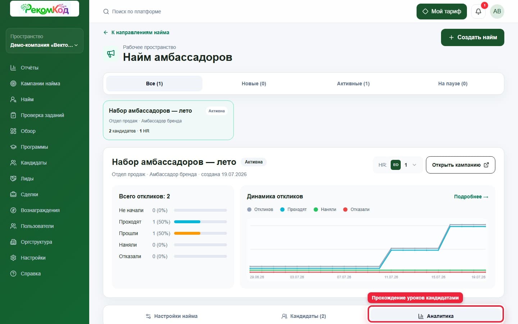Click the EO HR avatar badge
Viewport: 518px width, 324px height.
(x=396, y=165)
